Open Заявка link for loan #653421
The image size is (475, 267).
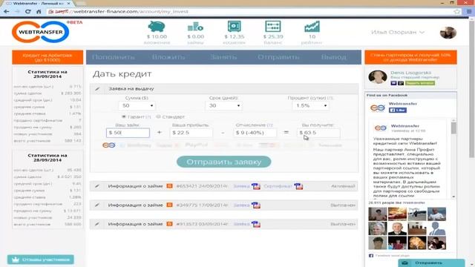pos(241,186)
